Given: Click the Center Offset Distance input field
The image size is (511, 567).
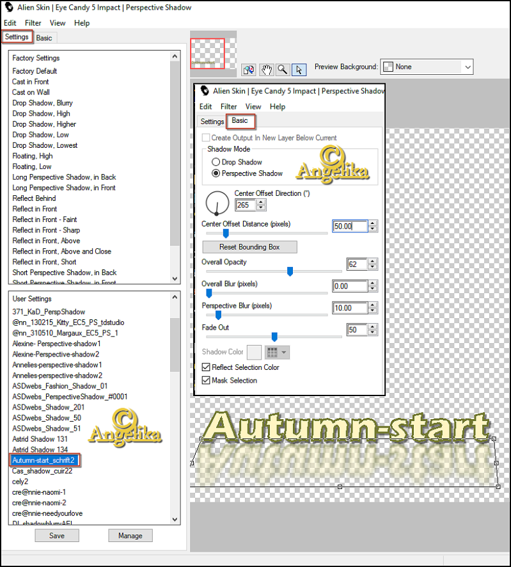Looking at the screenshot, I should coord(350,226).
